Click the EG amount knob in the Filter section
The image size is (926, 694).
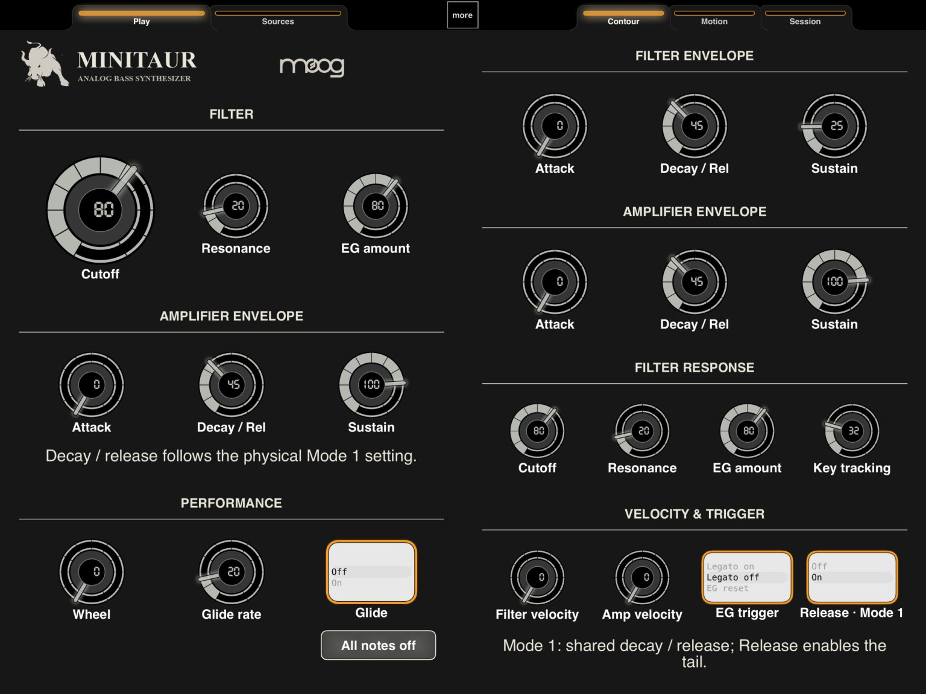point(376,206)
